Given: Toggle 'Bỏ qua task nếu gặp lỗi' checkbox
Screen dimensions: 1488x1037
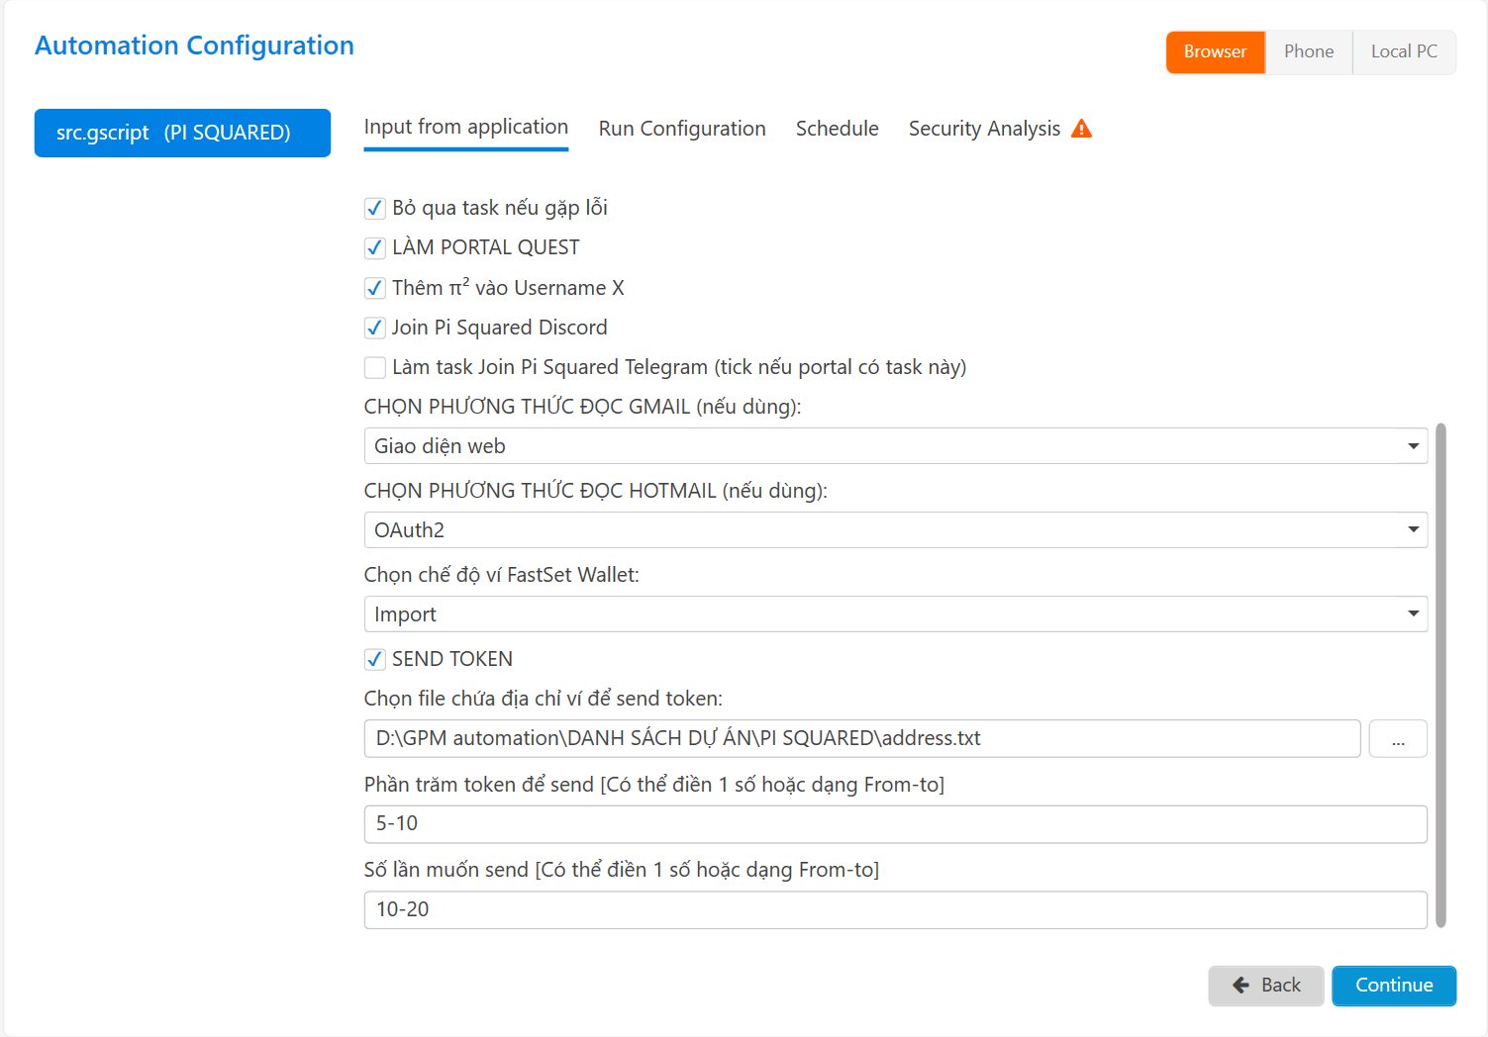Looking at the screenshot, I should (x=375, y=208).
